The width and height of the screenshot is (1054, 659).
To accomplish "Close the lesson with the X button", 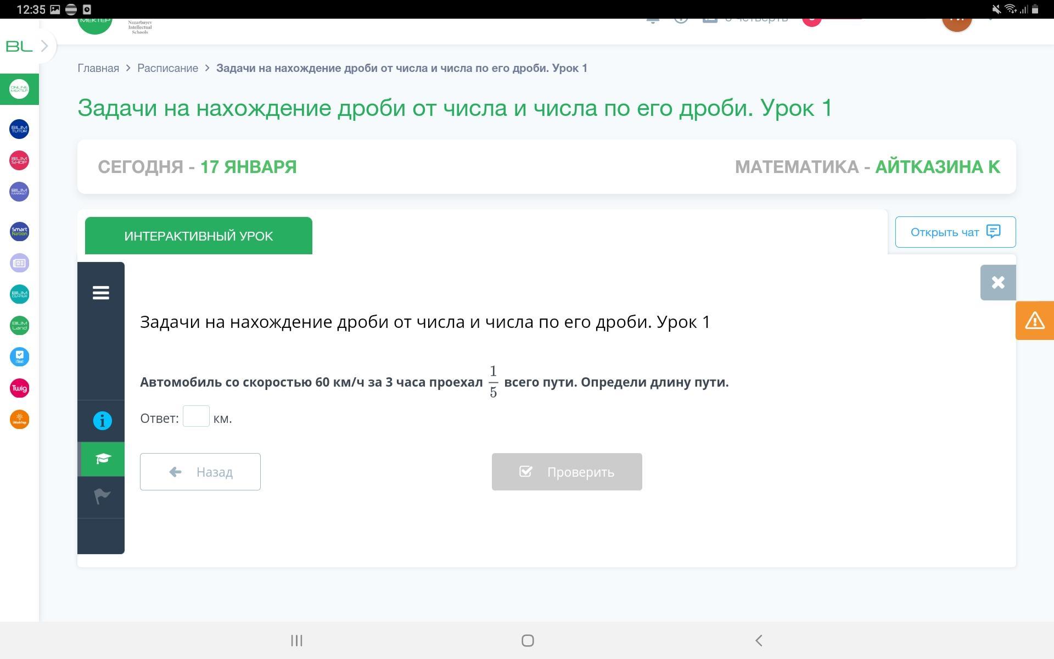I will (997, 283).
